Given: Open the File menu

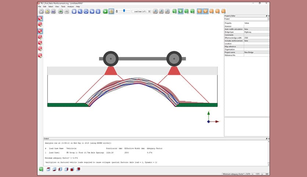Looking at the screenshot, I should tap(40, 7).
